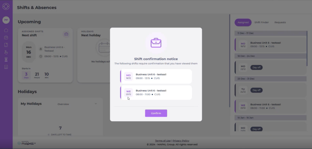Open the Requests tab
The height and width of the screenshot is (149, 312).
pyautogui.click(x=280, y=22)
